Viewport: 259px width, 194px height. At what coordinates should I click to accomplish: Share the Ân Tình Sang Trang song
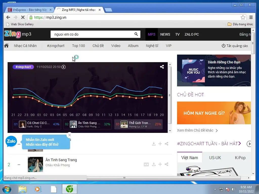click(x=166, y=164)
